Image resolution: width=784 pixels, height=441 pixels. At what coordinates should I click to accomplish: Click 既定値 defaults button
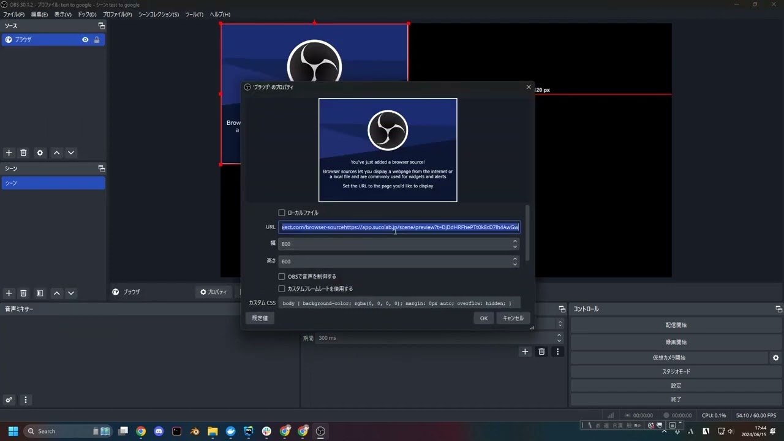[x=260, y=318]
